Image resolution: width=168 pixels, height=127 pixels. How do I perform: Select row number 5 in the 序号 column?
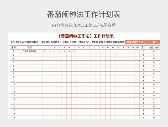point(14,66)
